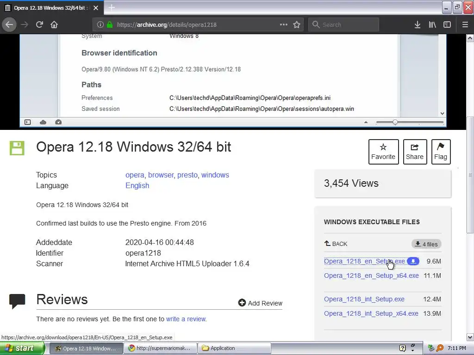The height and width of the screenshot is (355, 474).
Task: Click the blue download badge beside en_Setup.exe
Action: click(x=413, y=261)
